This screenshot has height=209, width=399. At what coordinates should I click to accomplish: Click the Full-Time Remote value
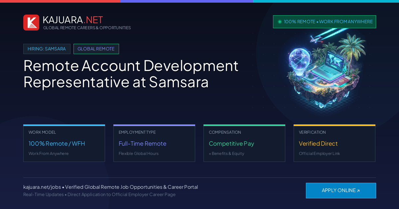[x=142, y=144]
